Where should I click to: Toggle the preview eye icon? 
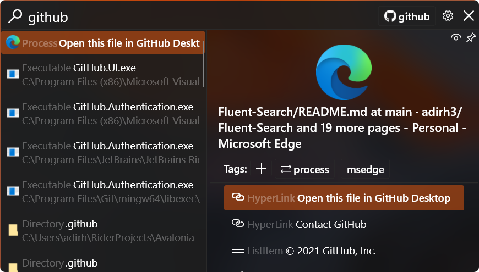(x=456, y=38)
